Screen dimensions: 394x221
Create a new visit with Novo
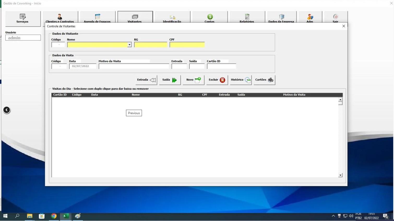[193, 80]
